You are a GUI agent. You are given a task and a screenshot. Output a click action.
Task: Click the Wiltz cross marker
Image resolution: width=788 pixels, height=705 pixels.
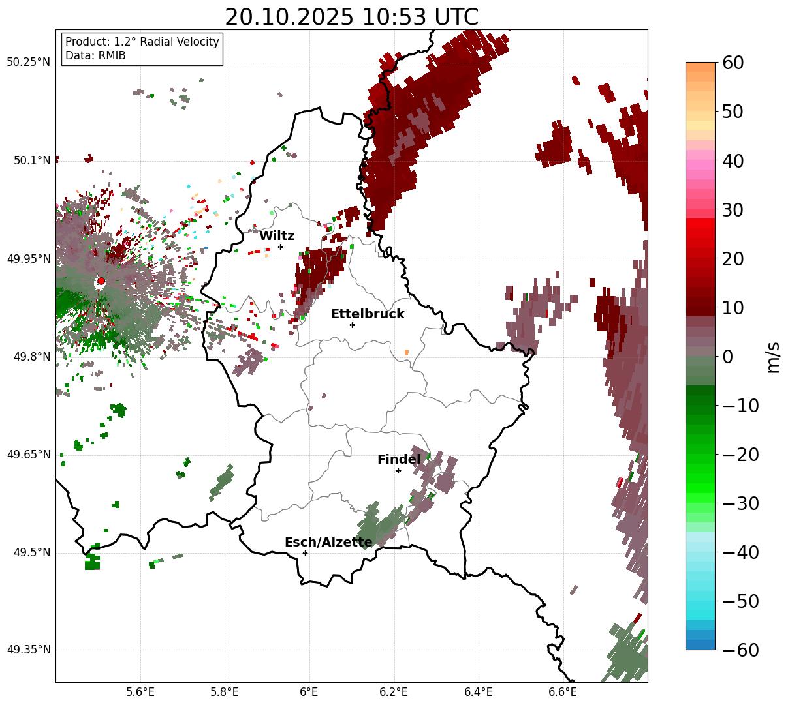(280, 247)
